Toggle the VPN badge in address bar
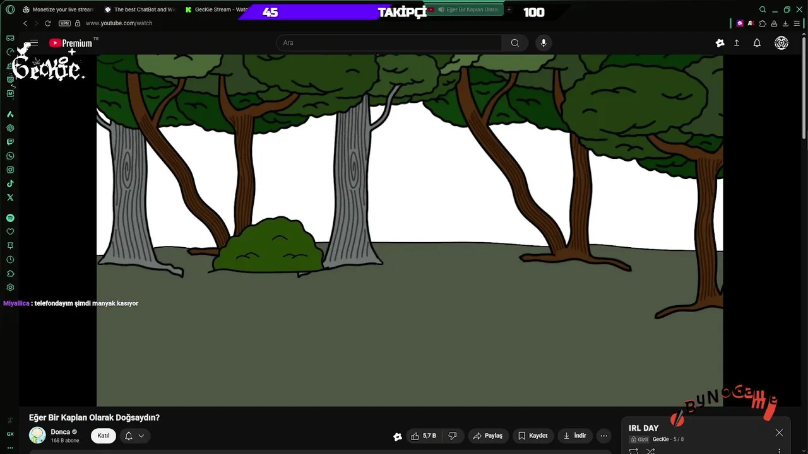The height and width of the screenshot is (454, 808). pos(64,23)
